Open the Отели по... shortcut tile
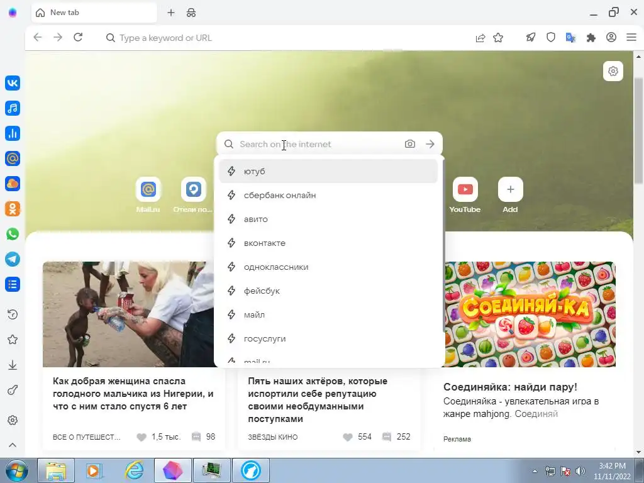Viewport: 644px width, 483px height. pyautogui.click(x=193, y=195)
